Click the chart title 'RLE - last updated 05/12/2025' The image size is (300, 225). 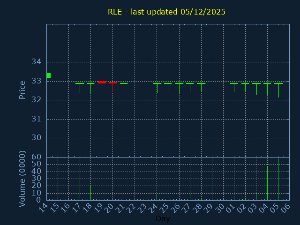click(x=166, y=12)
